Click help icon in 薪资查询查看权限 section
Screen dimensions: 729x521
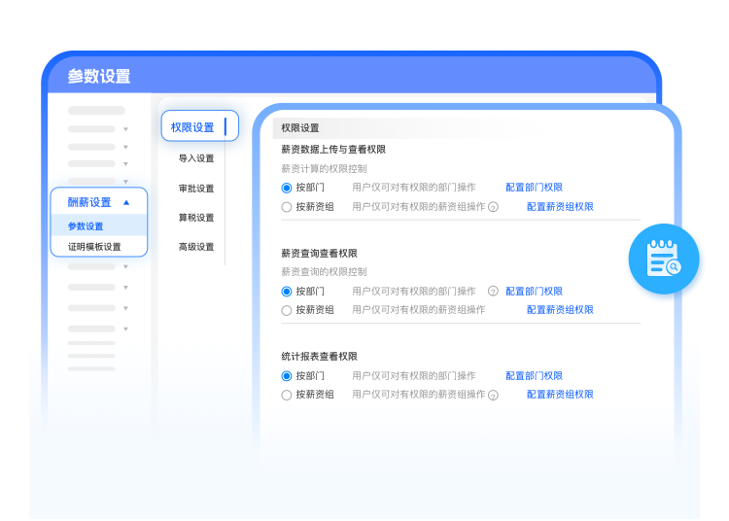tap(493, 292)
